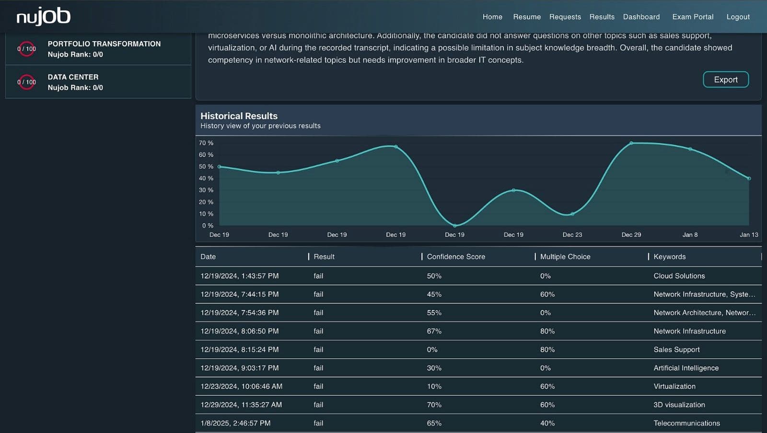Navigate to Results in top navigation

[602, 17]
